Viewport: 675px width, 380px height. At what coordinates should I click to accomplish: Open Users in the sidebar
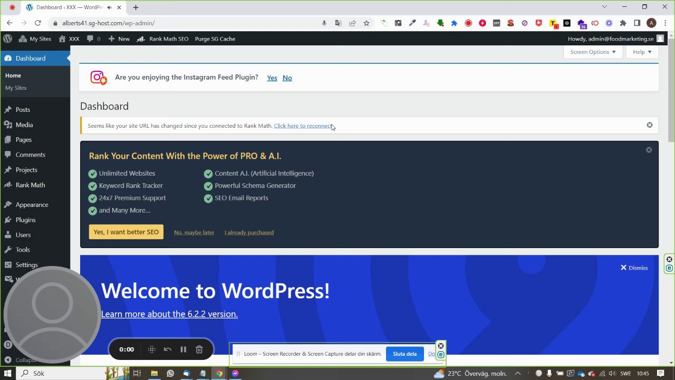coord(35,235)
